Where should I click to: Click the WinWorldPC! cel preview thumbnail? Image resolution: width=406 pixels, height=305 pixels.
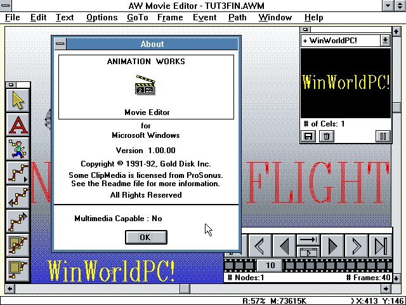tap(346, 83)
